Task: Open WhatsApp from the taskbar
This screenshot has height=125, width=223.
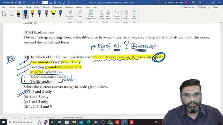Action: pos(110,122)
